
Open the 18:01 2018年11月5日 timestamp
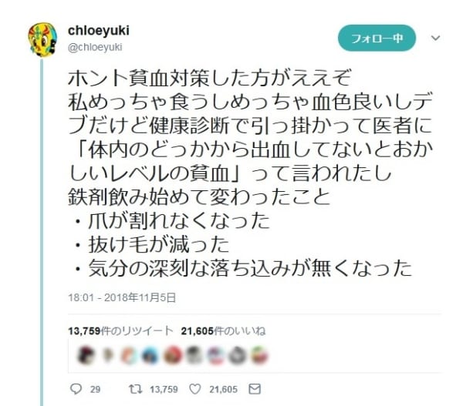coord(122,297)
